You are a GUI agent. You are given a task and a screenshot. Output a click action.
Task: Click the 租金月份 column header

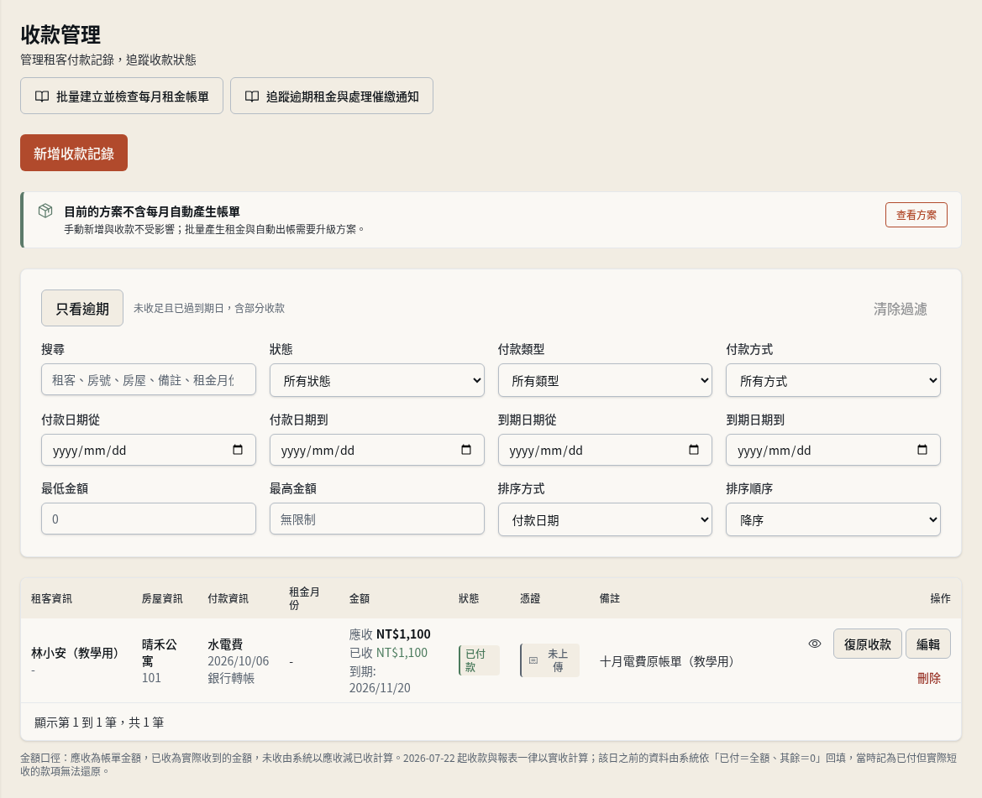[304, 598]
